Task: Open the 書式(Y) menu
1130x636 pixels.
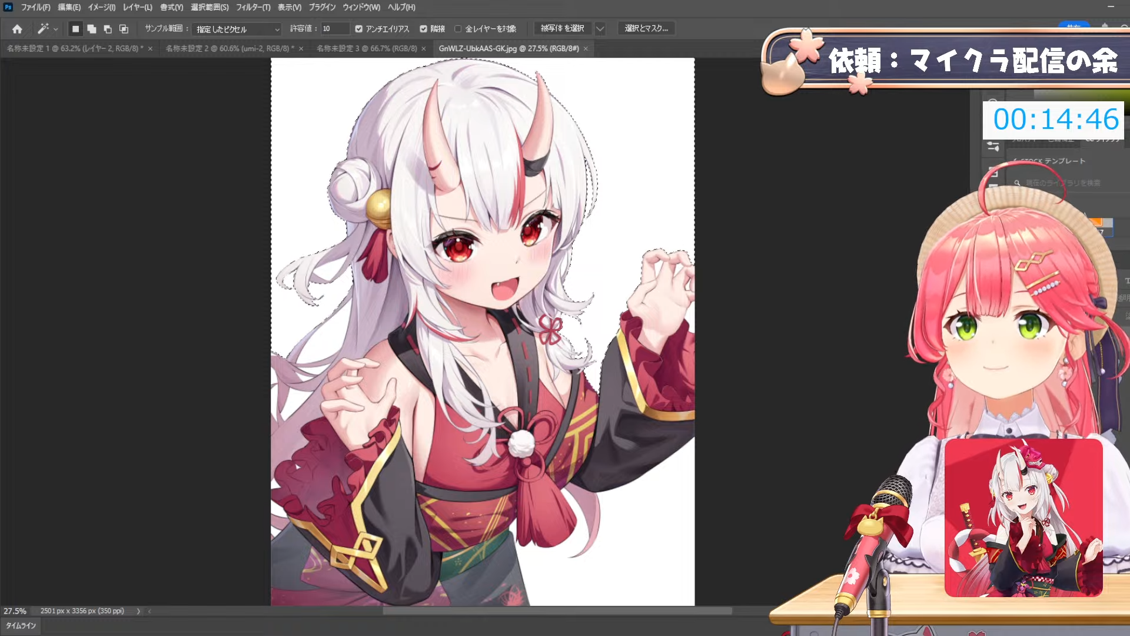Action: pyautogui.click(x=171, y=7)
